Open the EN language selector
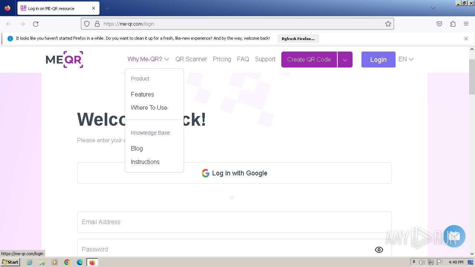This screenshot has width=475, height=267. (x=406, y=59)
